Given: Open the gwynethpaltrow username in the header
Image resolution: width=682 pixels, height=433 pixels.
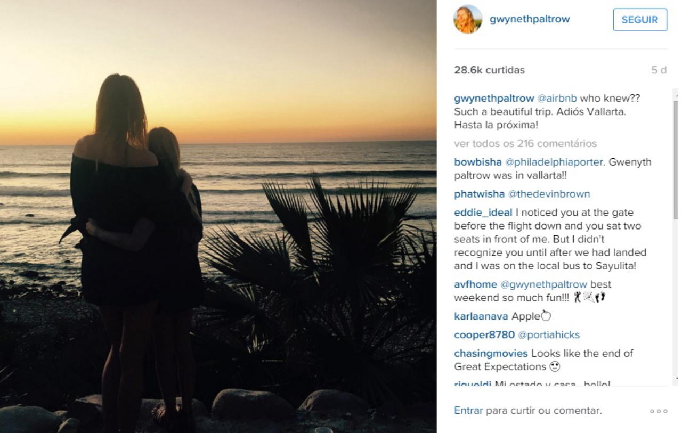Looking at the screenshot, I should pos(530,19).
